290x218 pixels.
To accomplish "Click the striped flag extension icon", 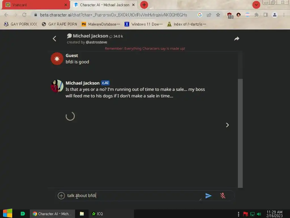I will click(248, 15).
